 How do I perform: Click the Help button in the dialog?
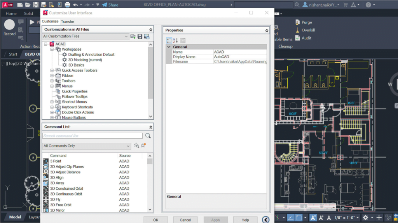point(245,220)
